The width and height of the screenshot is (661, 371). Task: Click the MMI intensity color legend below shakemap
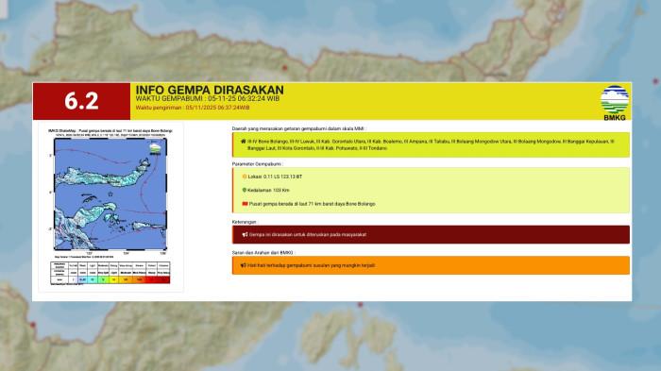(x=110, y=272)
